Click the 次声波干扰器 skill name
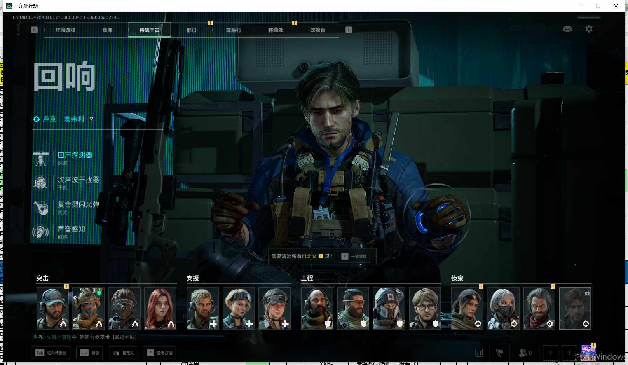The height and width of the screenshot is (365, 628). tap(78, 180)
